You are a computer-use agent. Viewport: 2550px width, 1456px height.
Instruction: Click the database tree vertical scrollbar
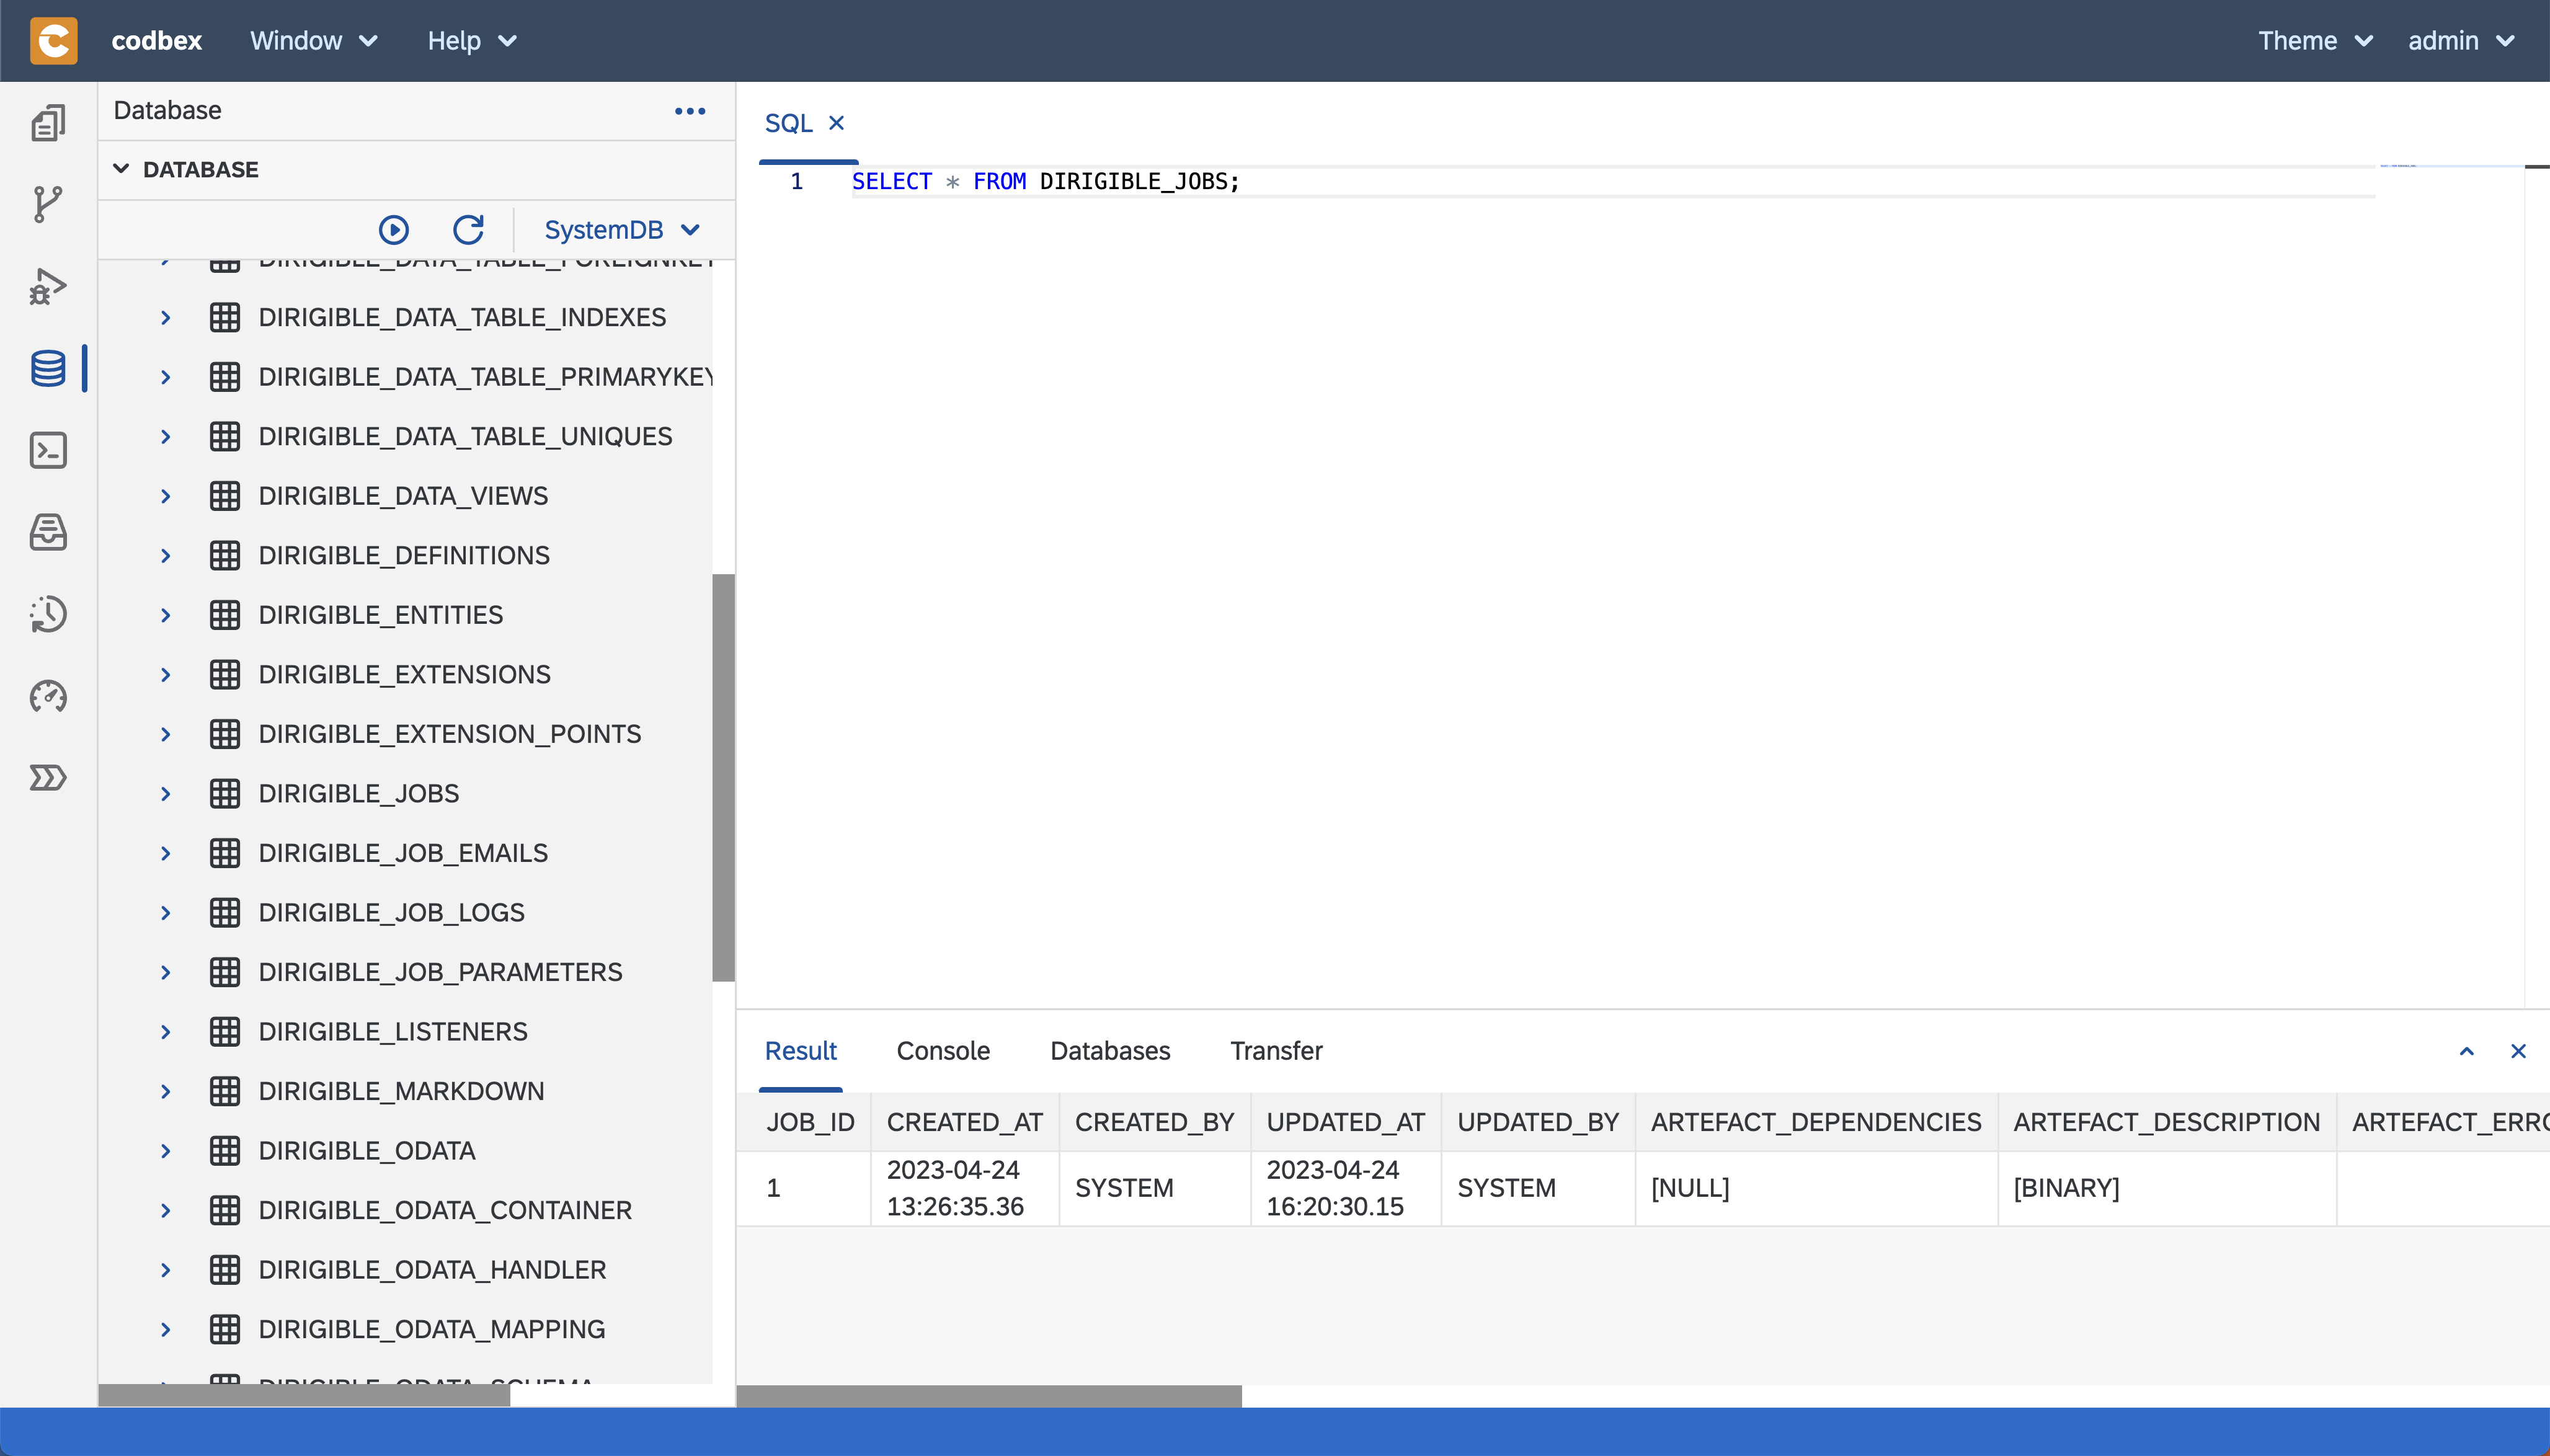(723, 778)
